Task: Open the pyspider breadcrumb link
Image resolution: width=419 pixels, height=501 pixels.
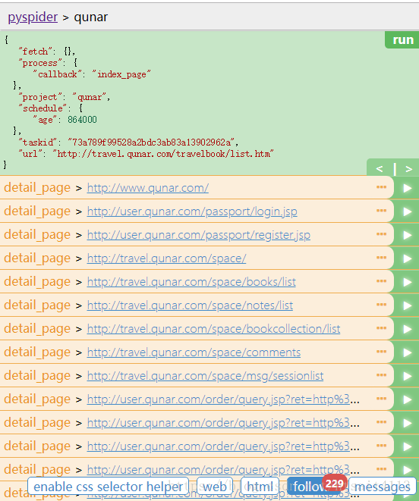Action: pyautogui.click(x=33, y=17)
